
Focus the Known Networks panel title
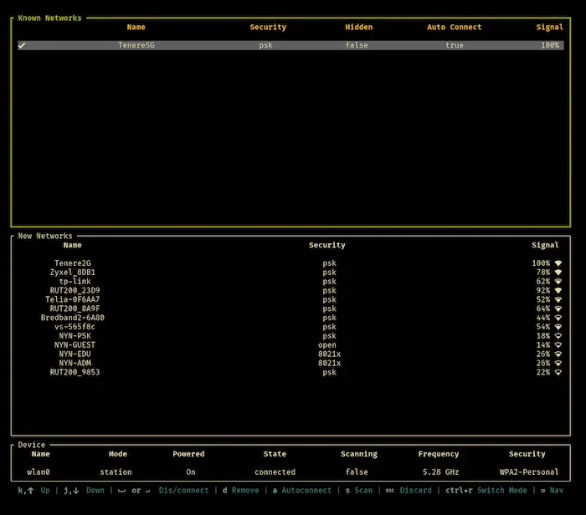tap(49, 18)
